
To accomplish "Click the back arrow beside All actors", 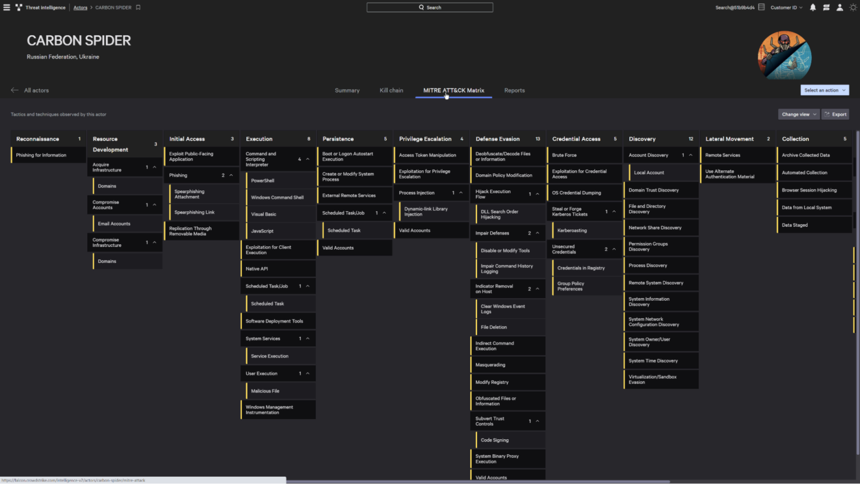I will (x=14, y=90).
